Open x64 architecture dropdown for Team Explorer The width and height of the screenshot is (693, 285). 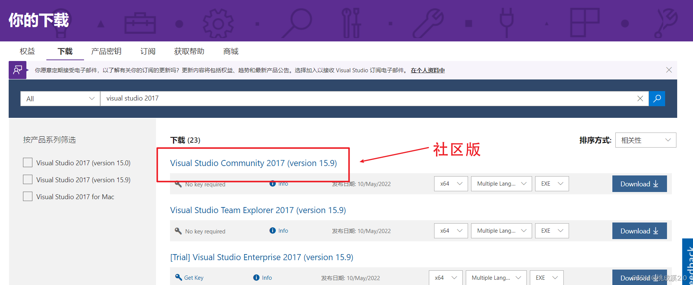point(451,231)
